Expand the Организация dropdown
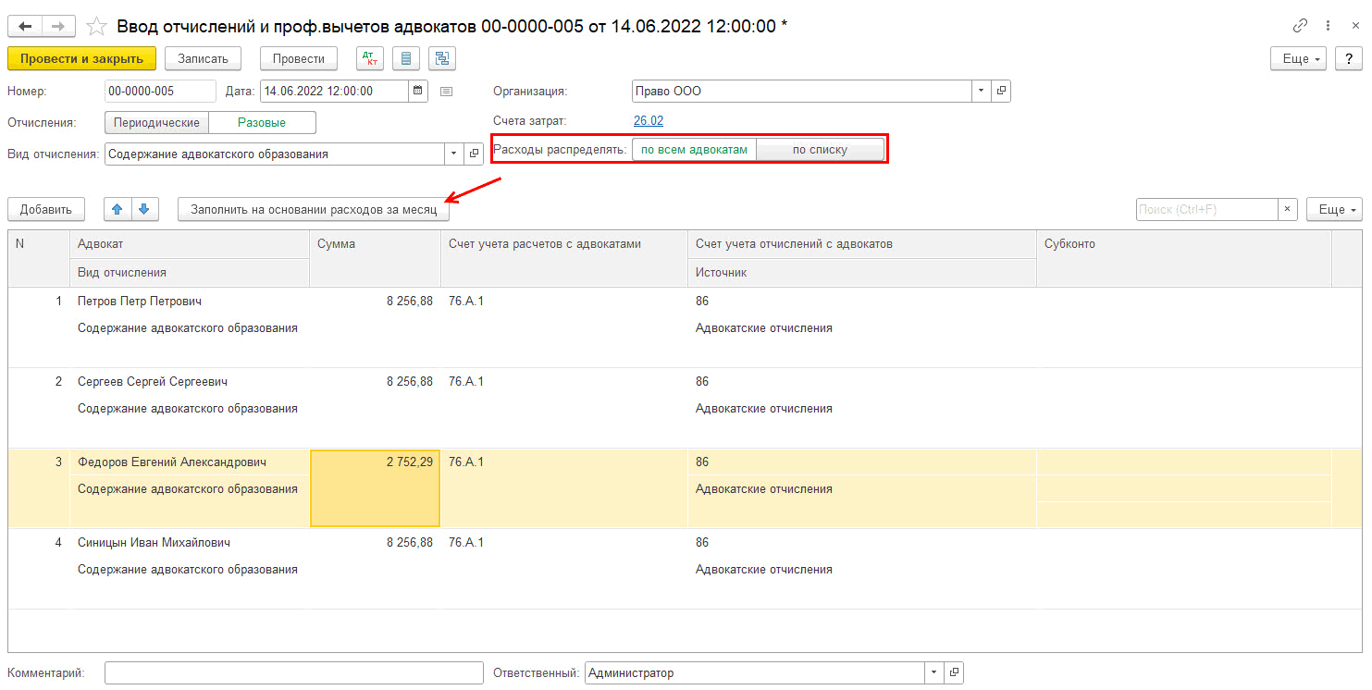Viewport: 1372px width, 690px height. pyautogui.click(x=980, y=91)
